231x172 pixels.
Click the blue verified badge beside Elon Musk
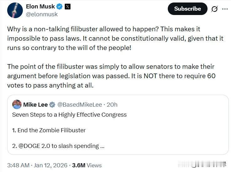pos(59,7)
